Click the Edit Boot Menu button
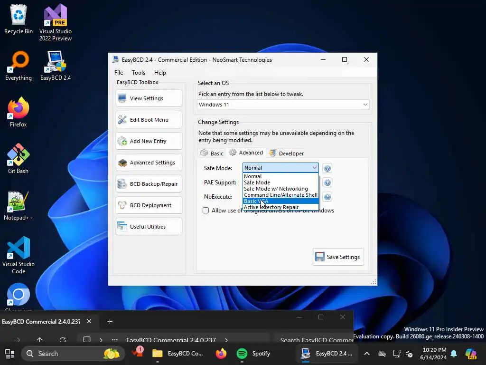Image resolution: width=486 pixels, height=365 pixels. point(149,120)
